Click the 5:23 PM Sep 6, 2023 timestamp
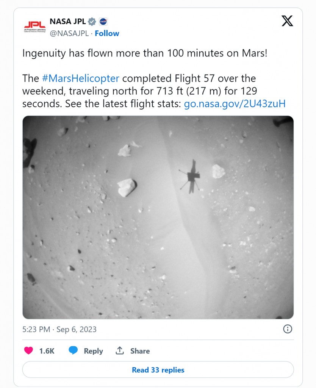This screenshot has width=316, height=388. tap(59, 329)
